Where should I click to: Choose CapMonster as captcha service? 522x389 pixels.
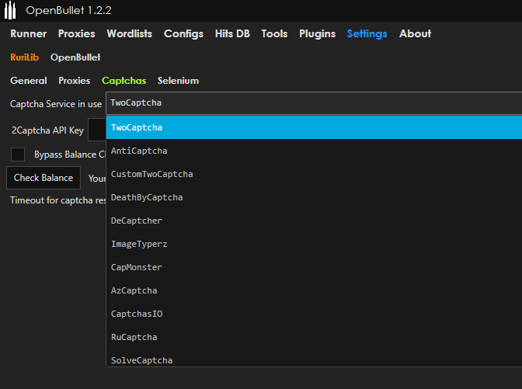pyautogui.click(x=137, y=267)
